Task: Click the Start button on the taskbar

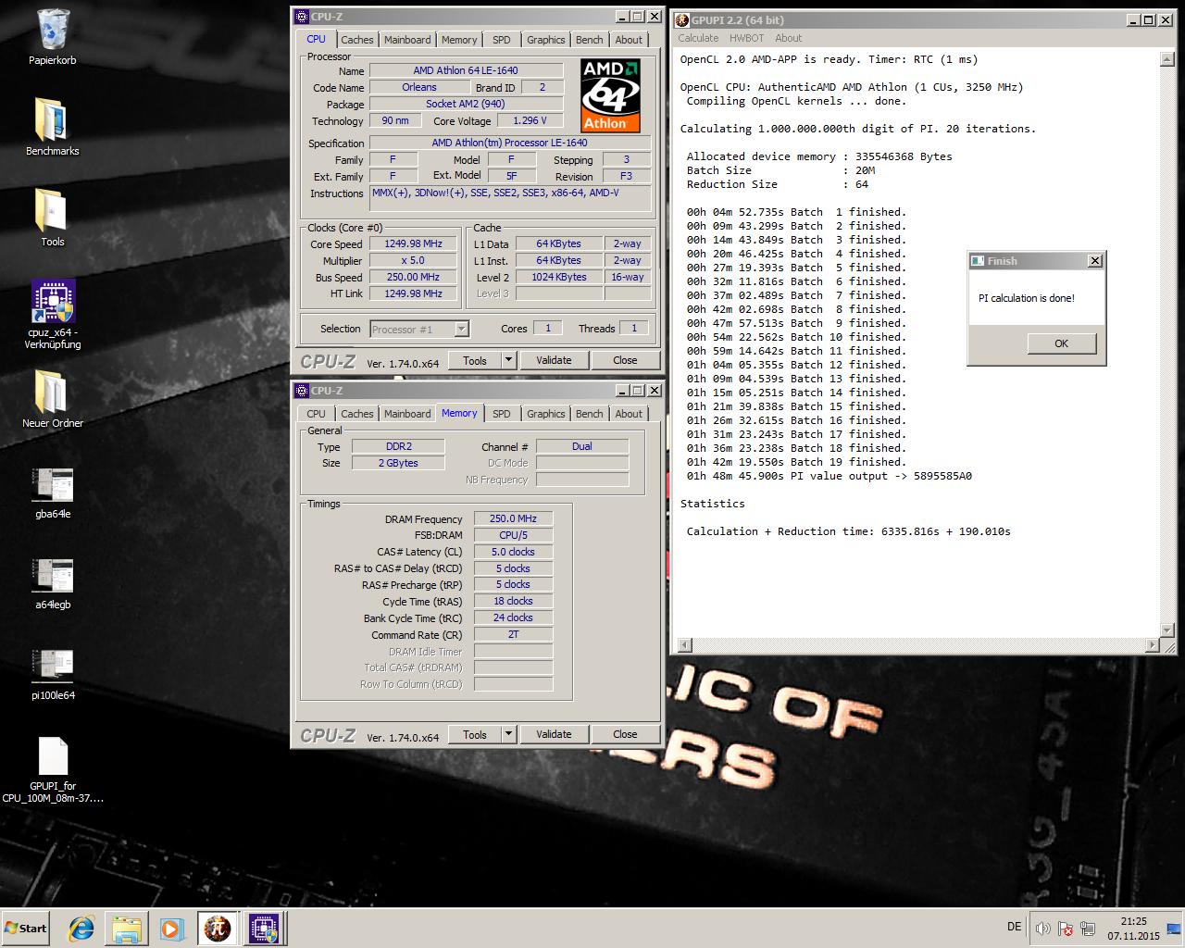Action: [x=26, y=928]
